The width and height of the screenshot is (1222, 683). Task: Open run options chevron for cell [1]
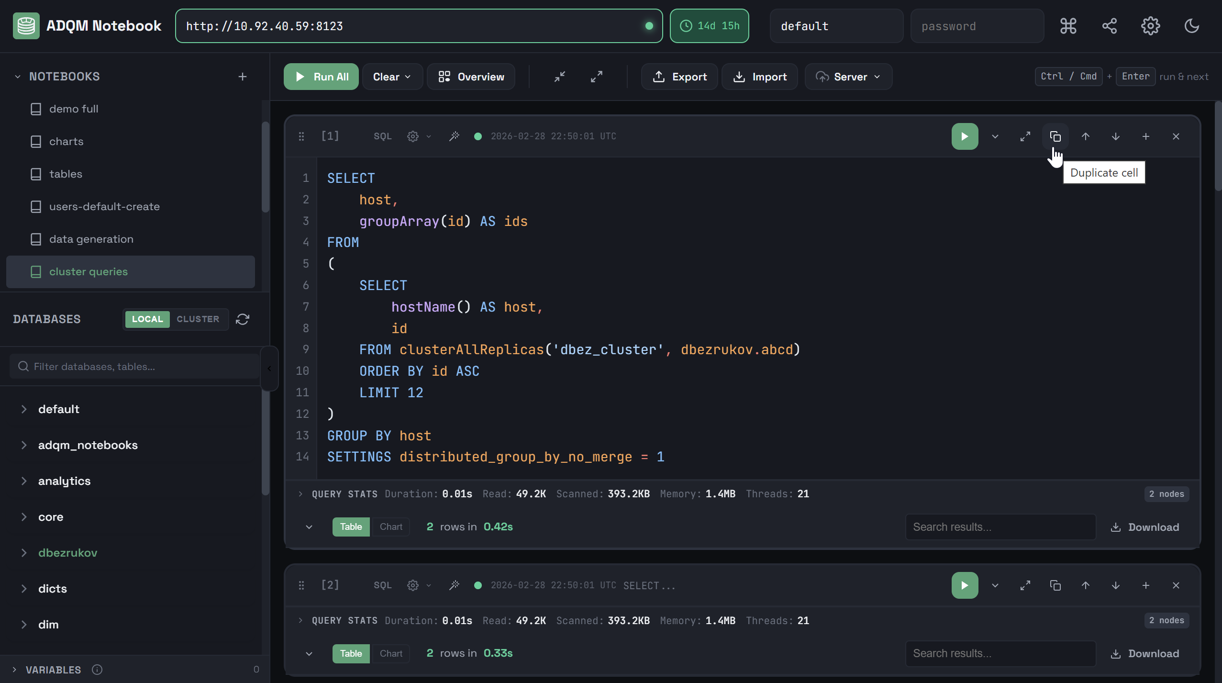click(x=995, y=136)
